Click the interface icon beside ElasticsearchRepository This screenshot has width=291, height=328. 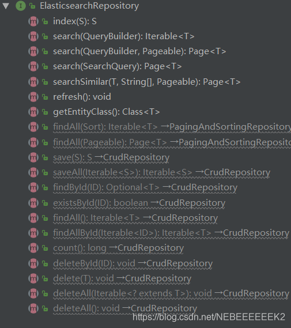tap(21, 6)
